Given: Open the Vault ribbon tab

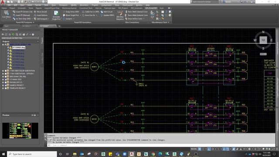Looking at the screenshot, I should click(x=161, y=8).
